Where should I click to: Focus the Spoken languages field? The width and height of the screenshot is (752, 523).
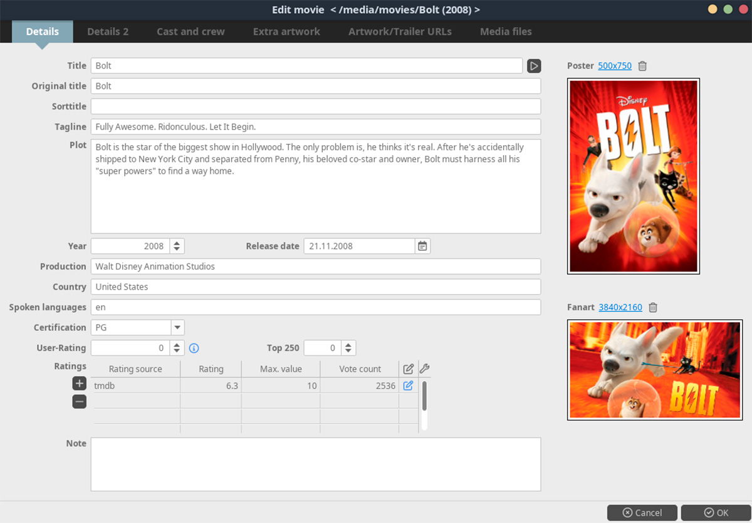click(316, 307)
